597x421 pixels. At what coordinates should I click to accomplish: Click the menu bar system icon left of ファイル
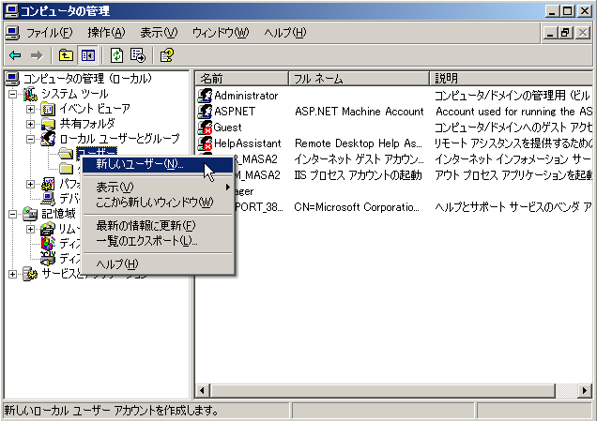pyautogui.click(x=12, y=33)
